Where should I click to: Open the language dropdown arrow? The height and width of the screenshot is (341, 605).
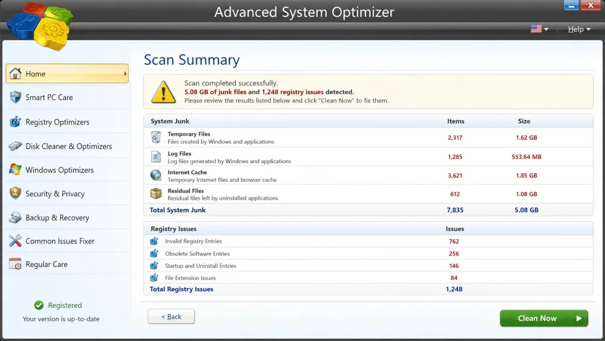tap(546, 29)
